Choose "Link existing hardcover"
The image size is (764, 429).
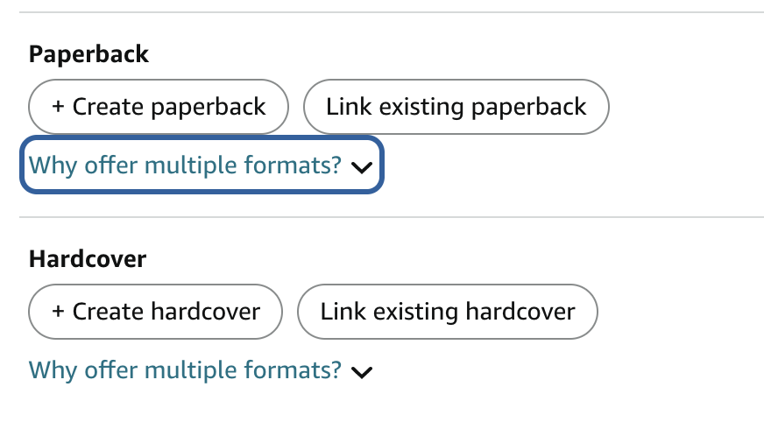tap(447, 312)
